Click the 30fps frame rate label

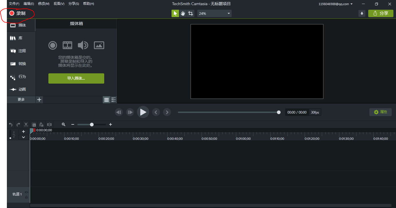[x=315, y=112]
